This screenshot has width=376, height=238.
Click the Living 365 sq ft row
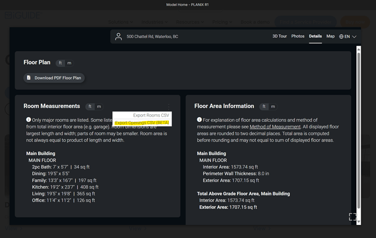(x=64, y=194)
